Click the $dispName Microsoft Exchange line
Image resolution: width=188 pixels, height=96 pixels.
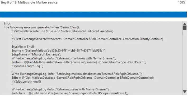[36, 54]
